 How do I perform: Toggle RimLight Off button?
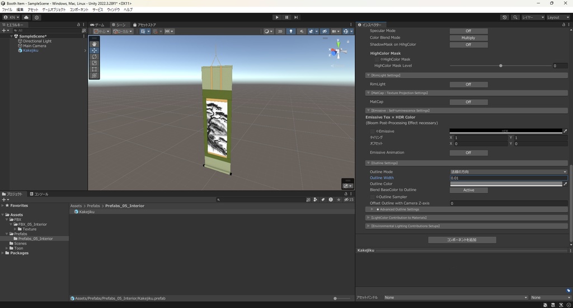468,85
